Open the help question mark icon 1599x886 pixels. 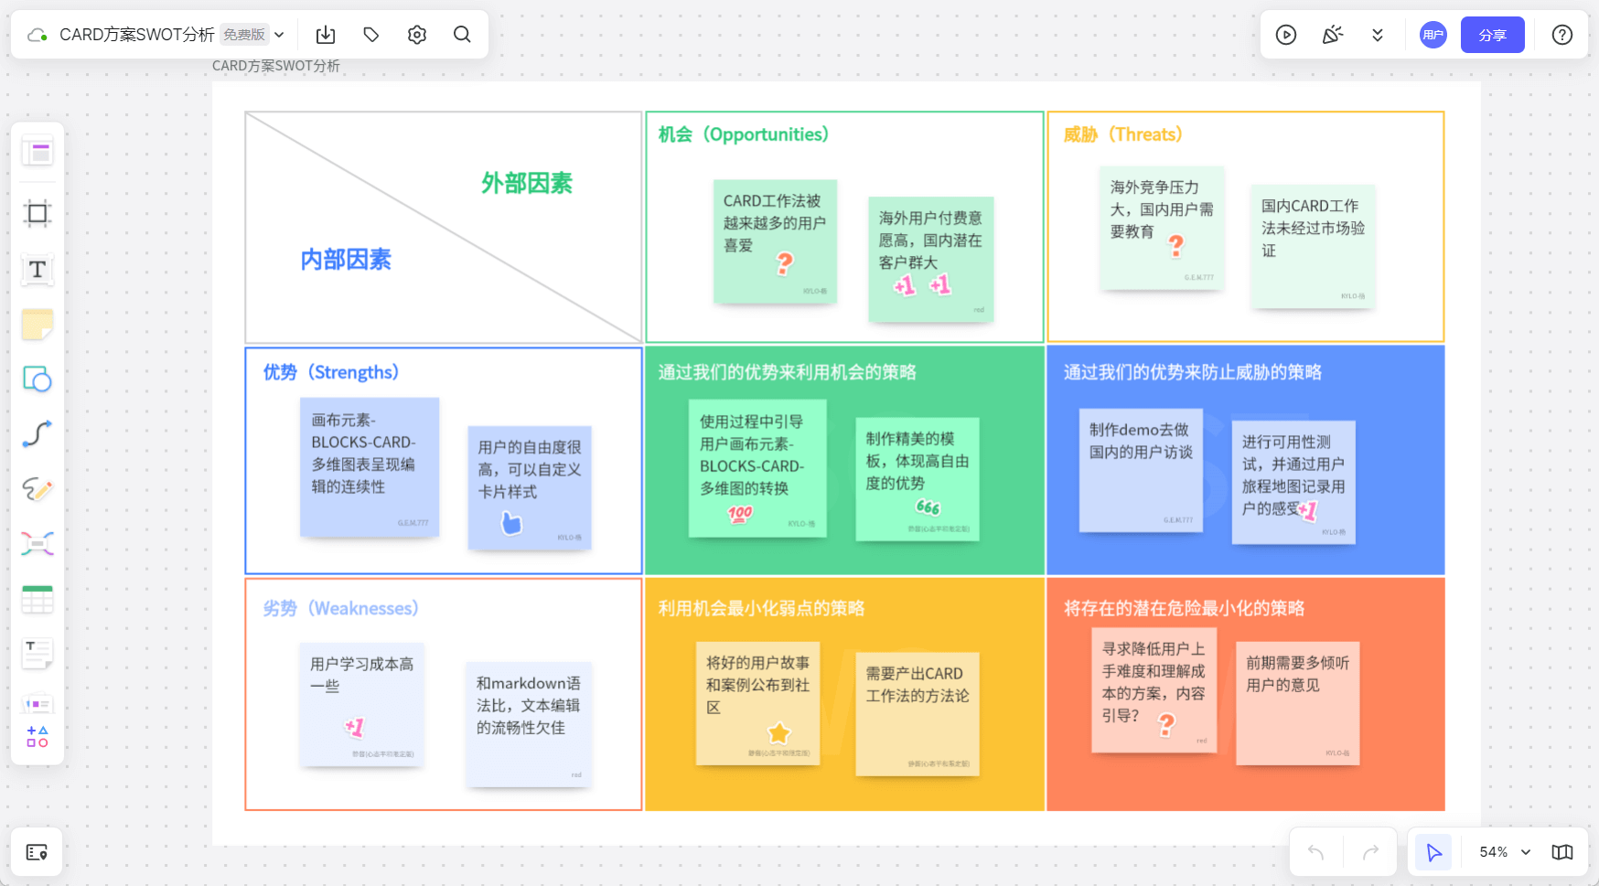coord(1562,35)
